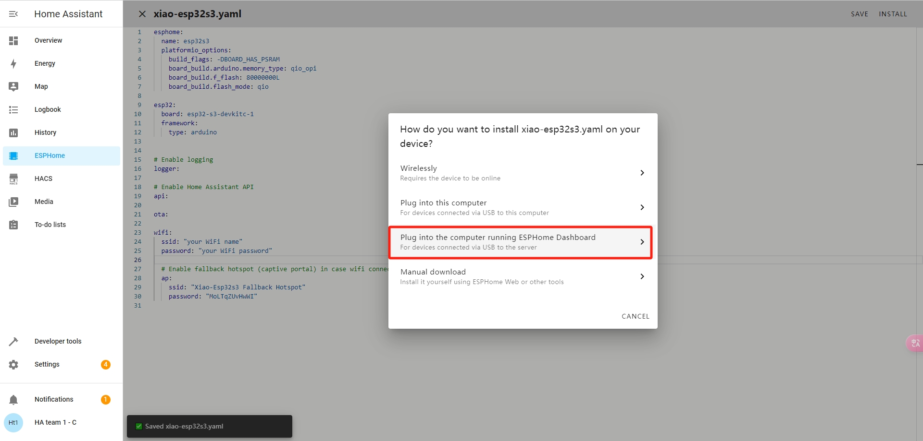This screenshot has width=923, height=441.
Task: Open the Logbook list icon
Action: pyautogui.click(x=13, y=110)
